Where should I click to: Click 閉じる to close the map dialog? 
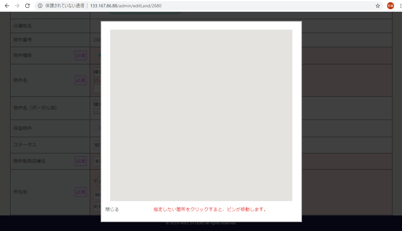112,209
